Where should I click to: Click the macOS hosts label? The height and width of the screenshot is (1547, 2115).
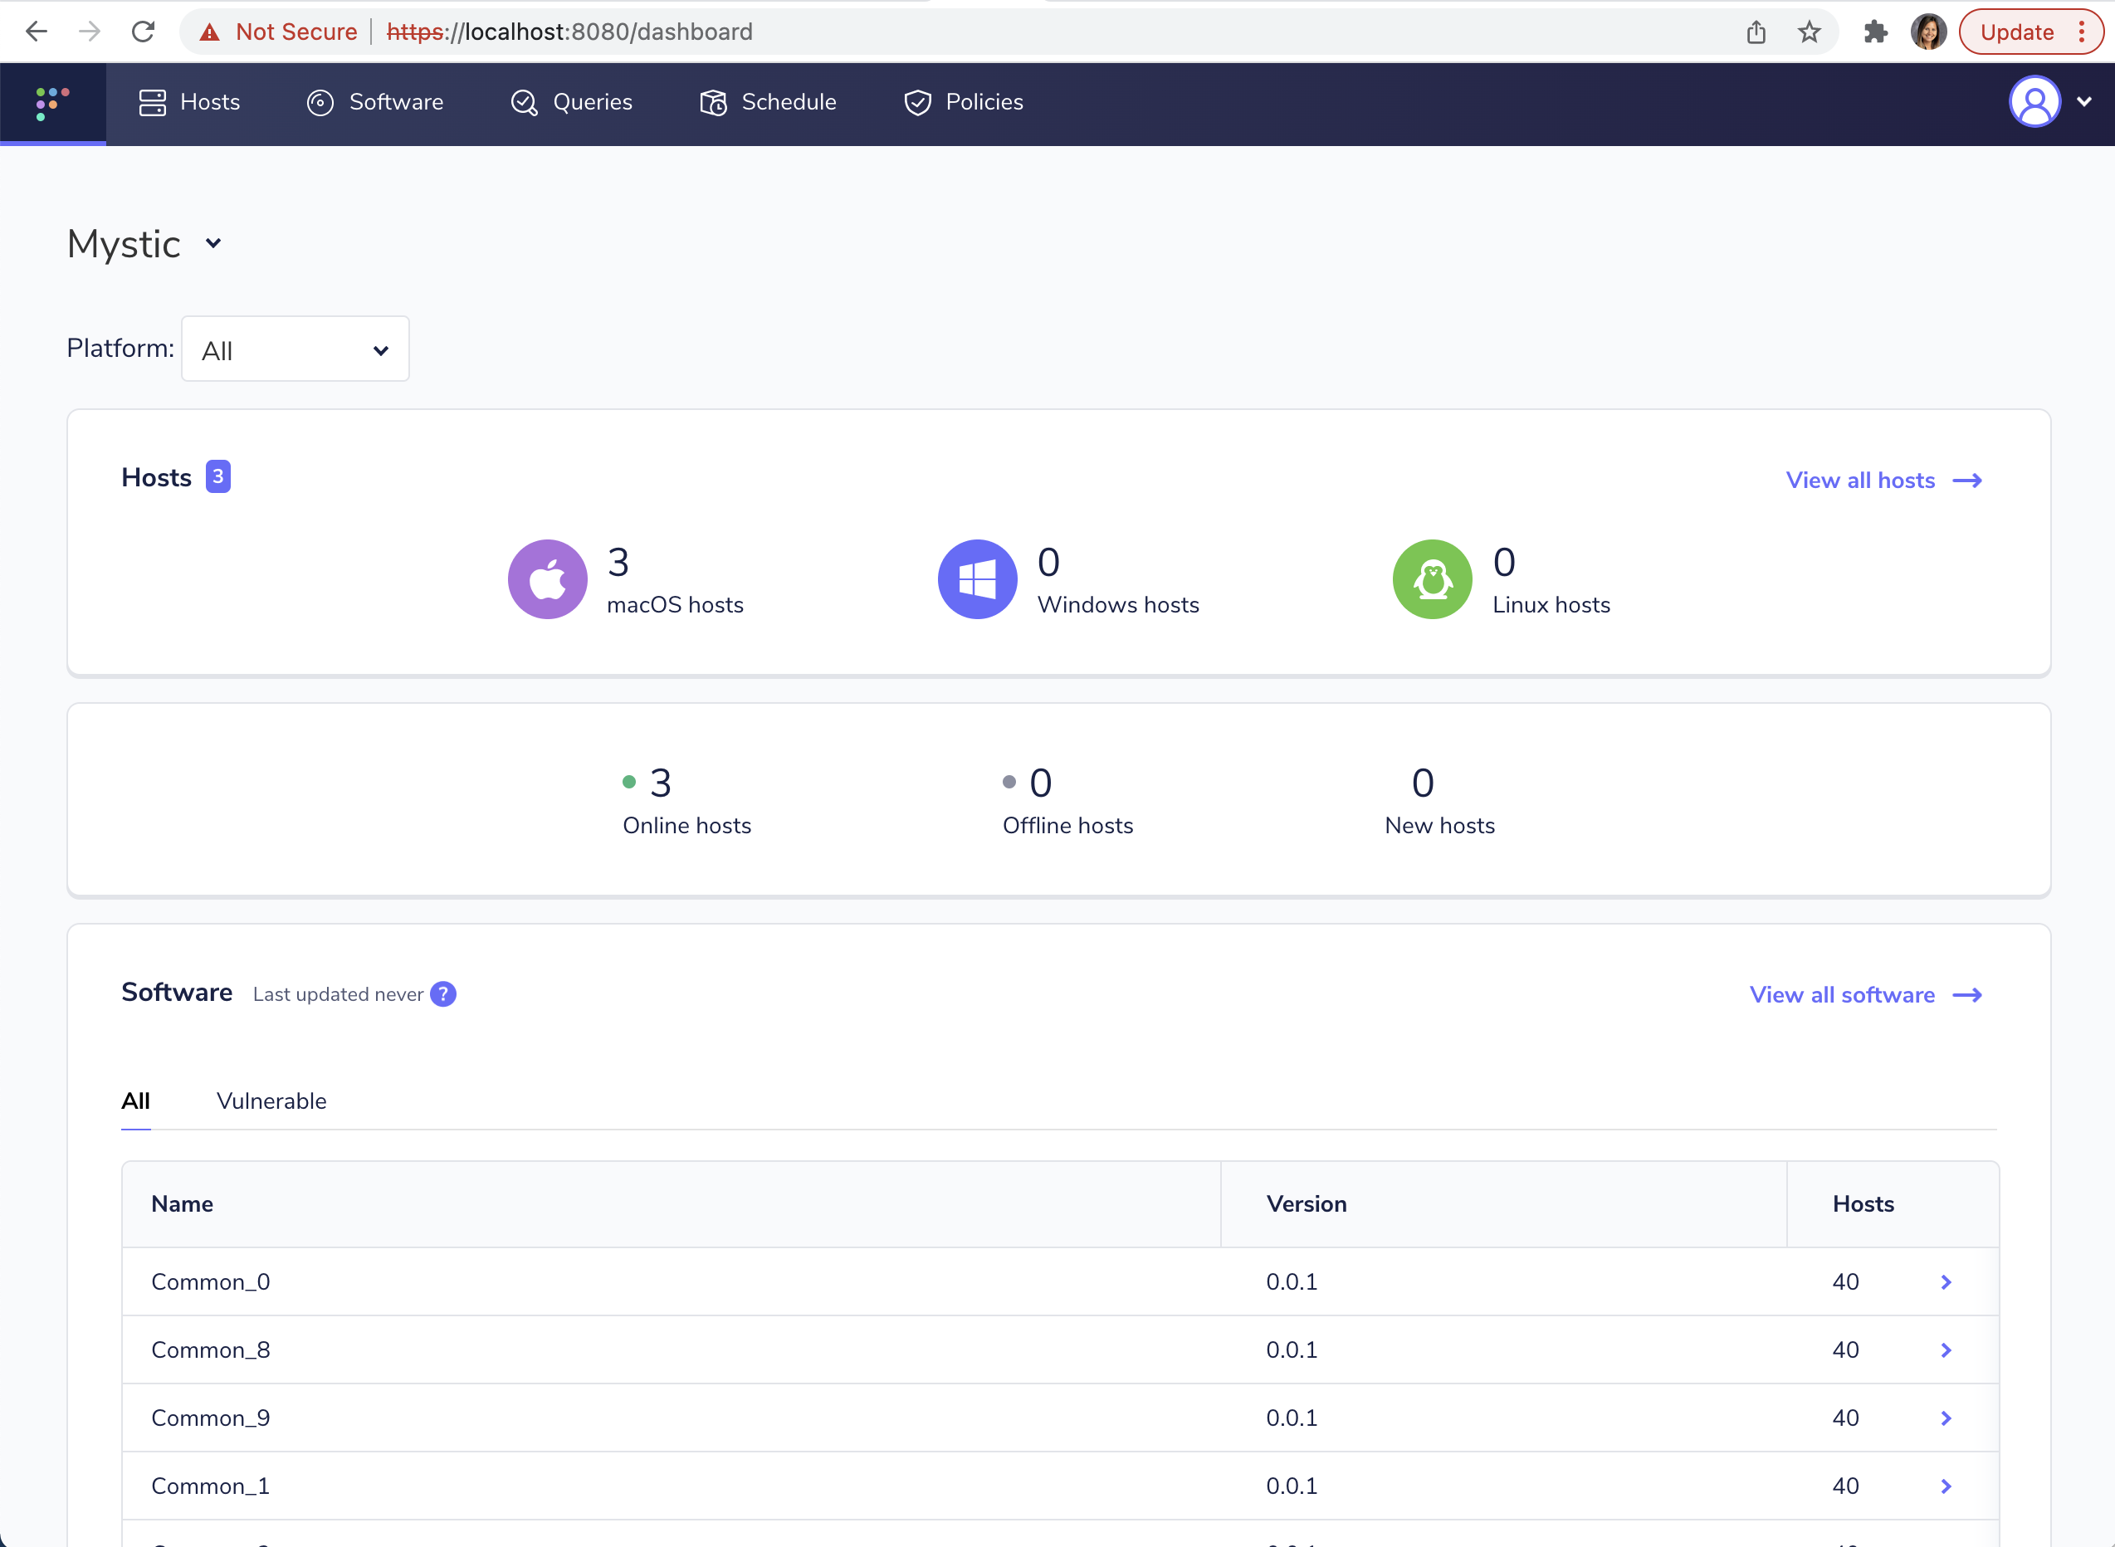676,605
